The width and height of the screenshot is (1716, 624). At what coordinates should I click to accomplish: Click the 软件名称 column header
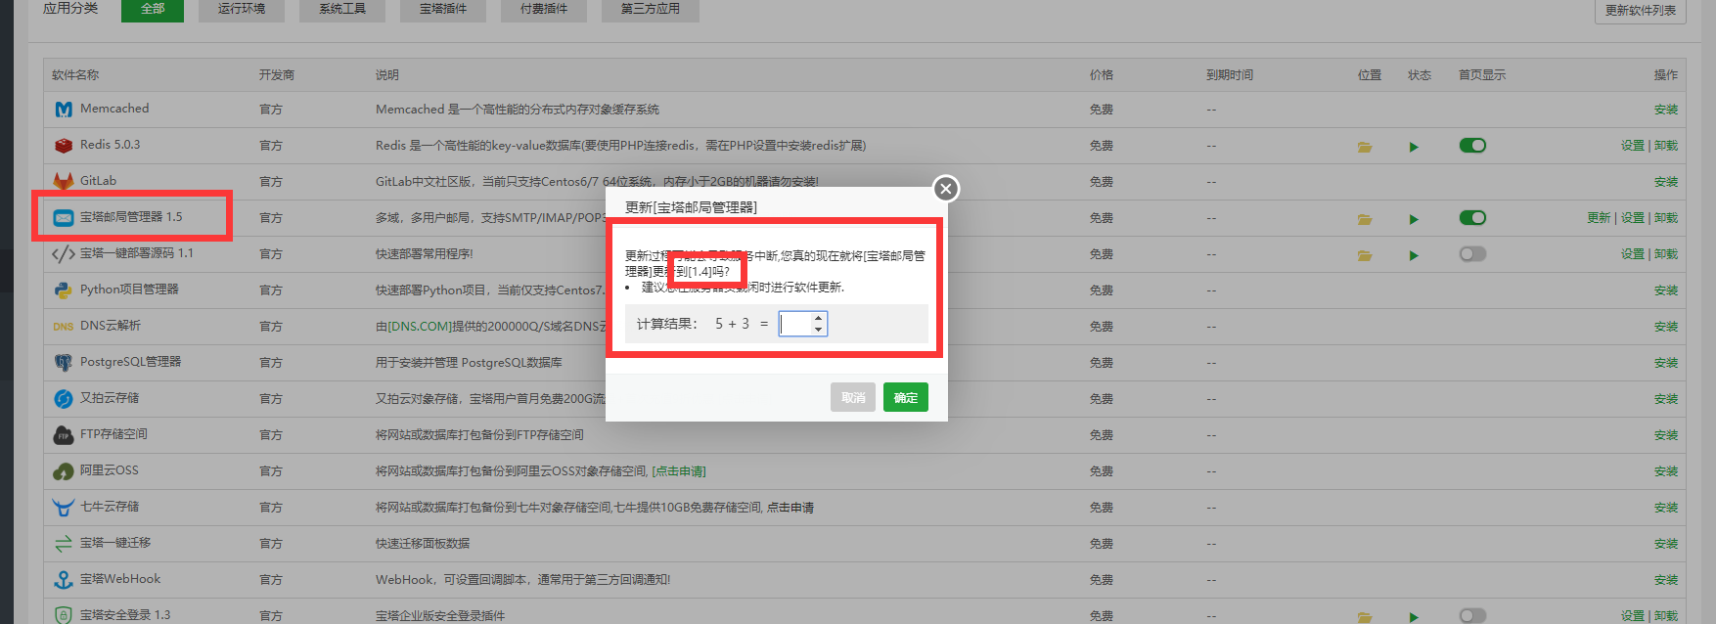[75, 75]
